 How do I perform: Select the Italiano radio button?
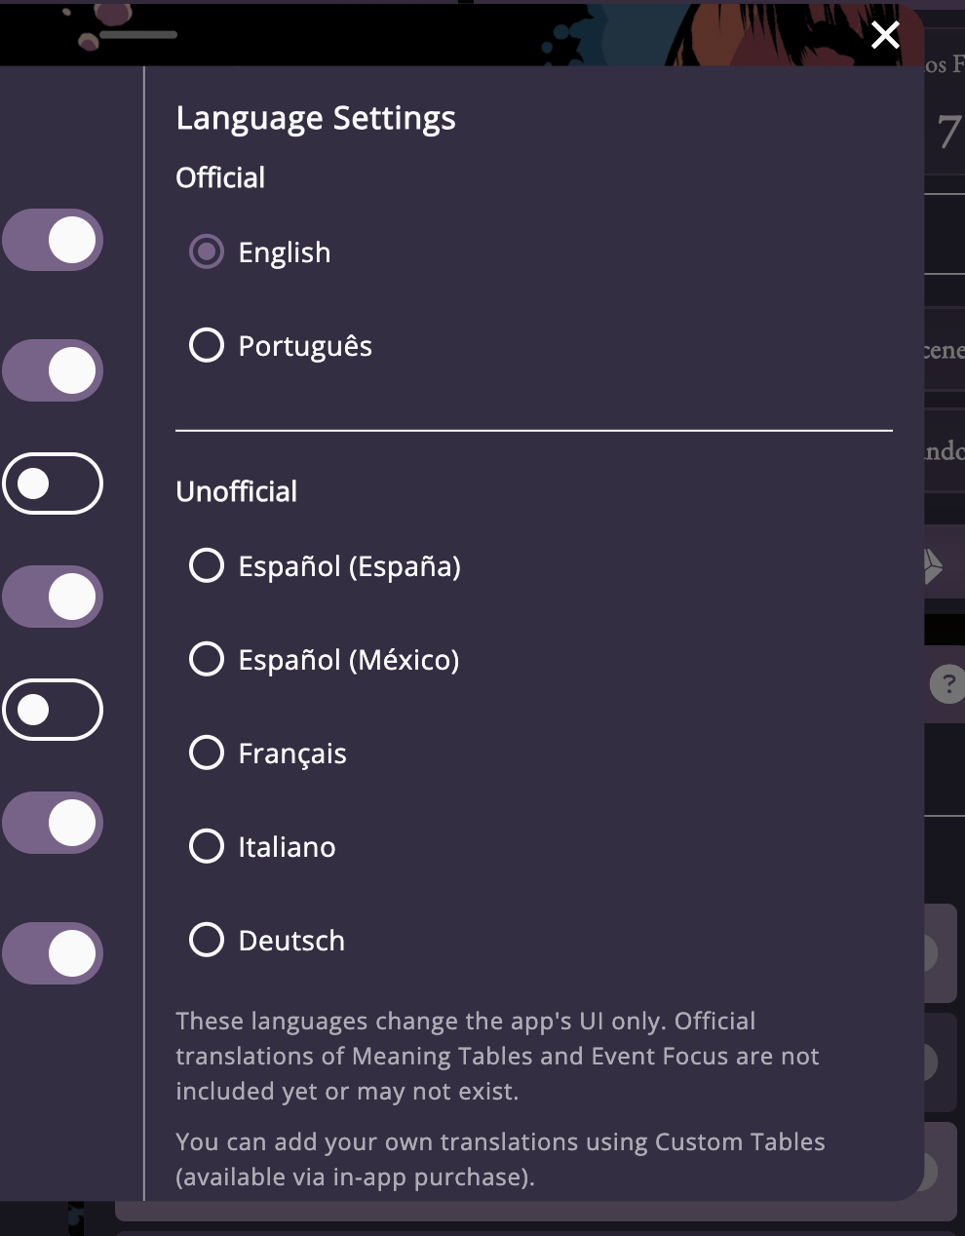[207, 846]
